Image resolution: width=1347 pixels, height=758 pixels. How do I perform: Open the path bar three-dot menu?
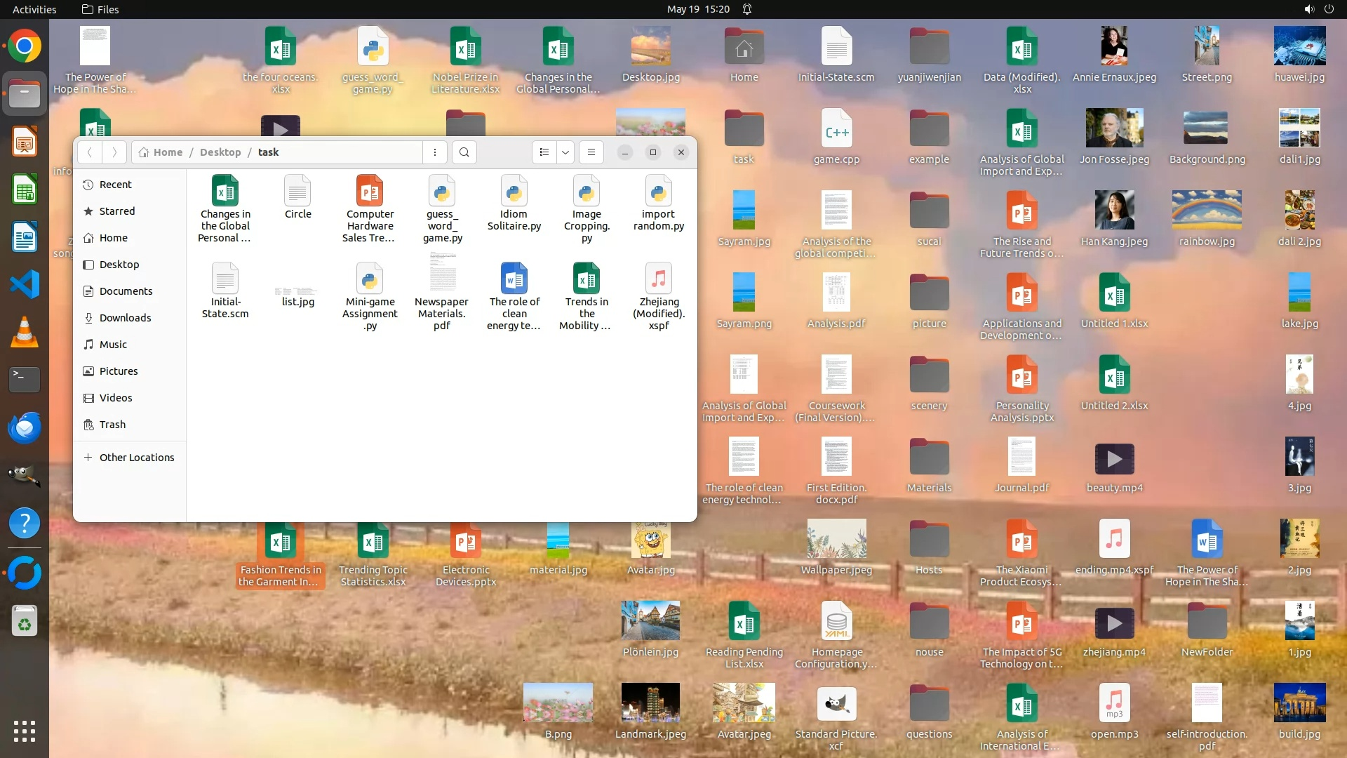coord(435,152)
